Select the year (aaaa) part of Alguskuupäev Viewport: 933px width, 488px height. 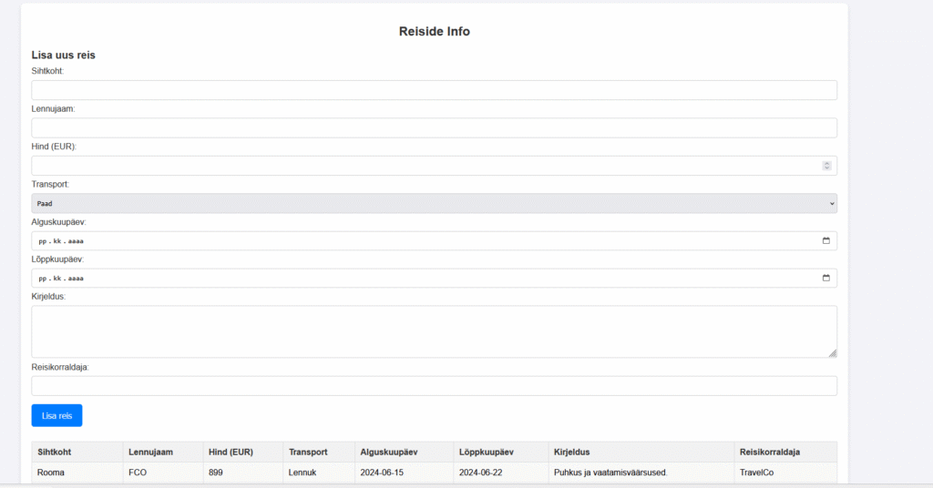[x=77, y=241]
